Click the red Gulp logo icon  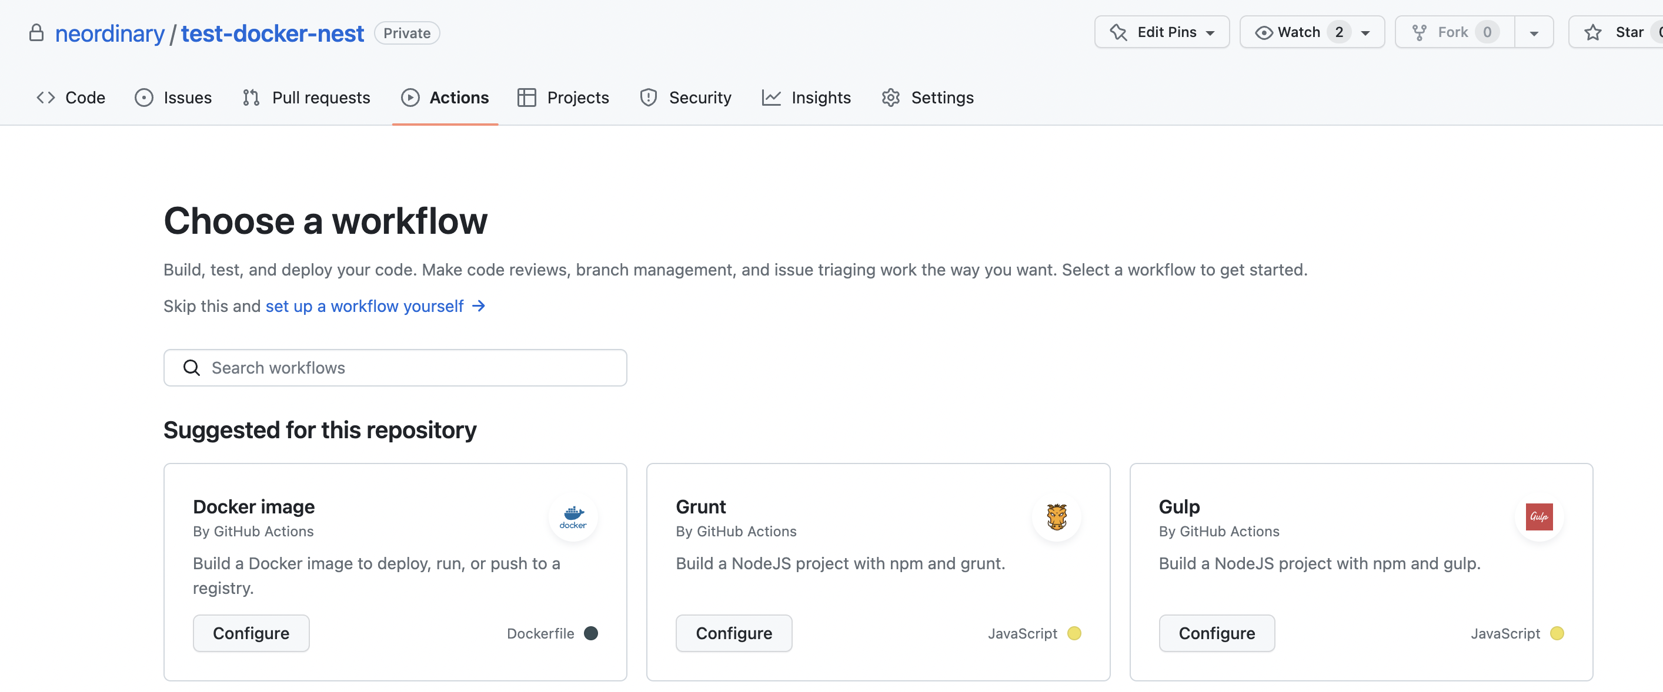[x=1538, y=516]
